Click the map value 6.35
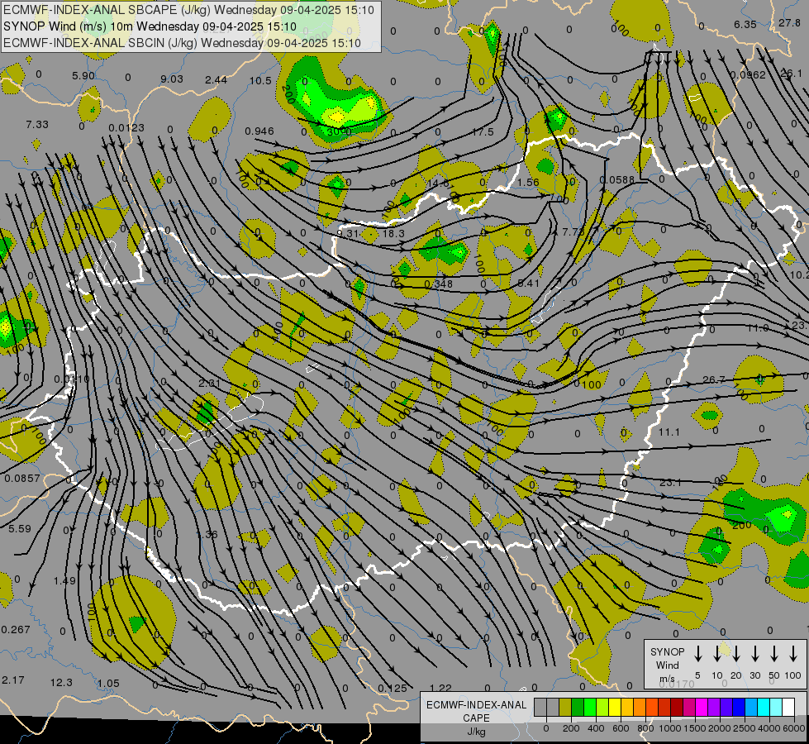Screen dimensions: 809x744 tap(745, 24)
